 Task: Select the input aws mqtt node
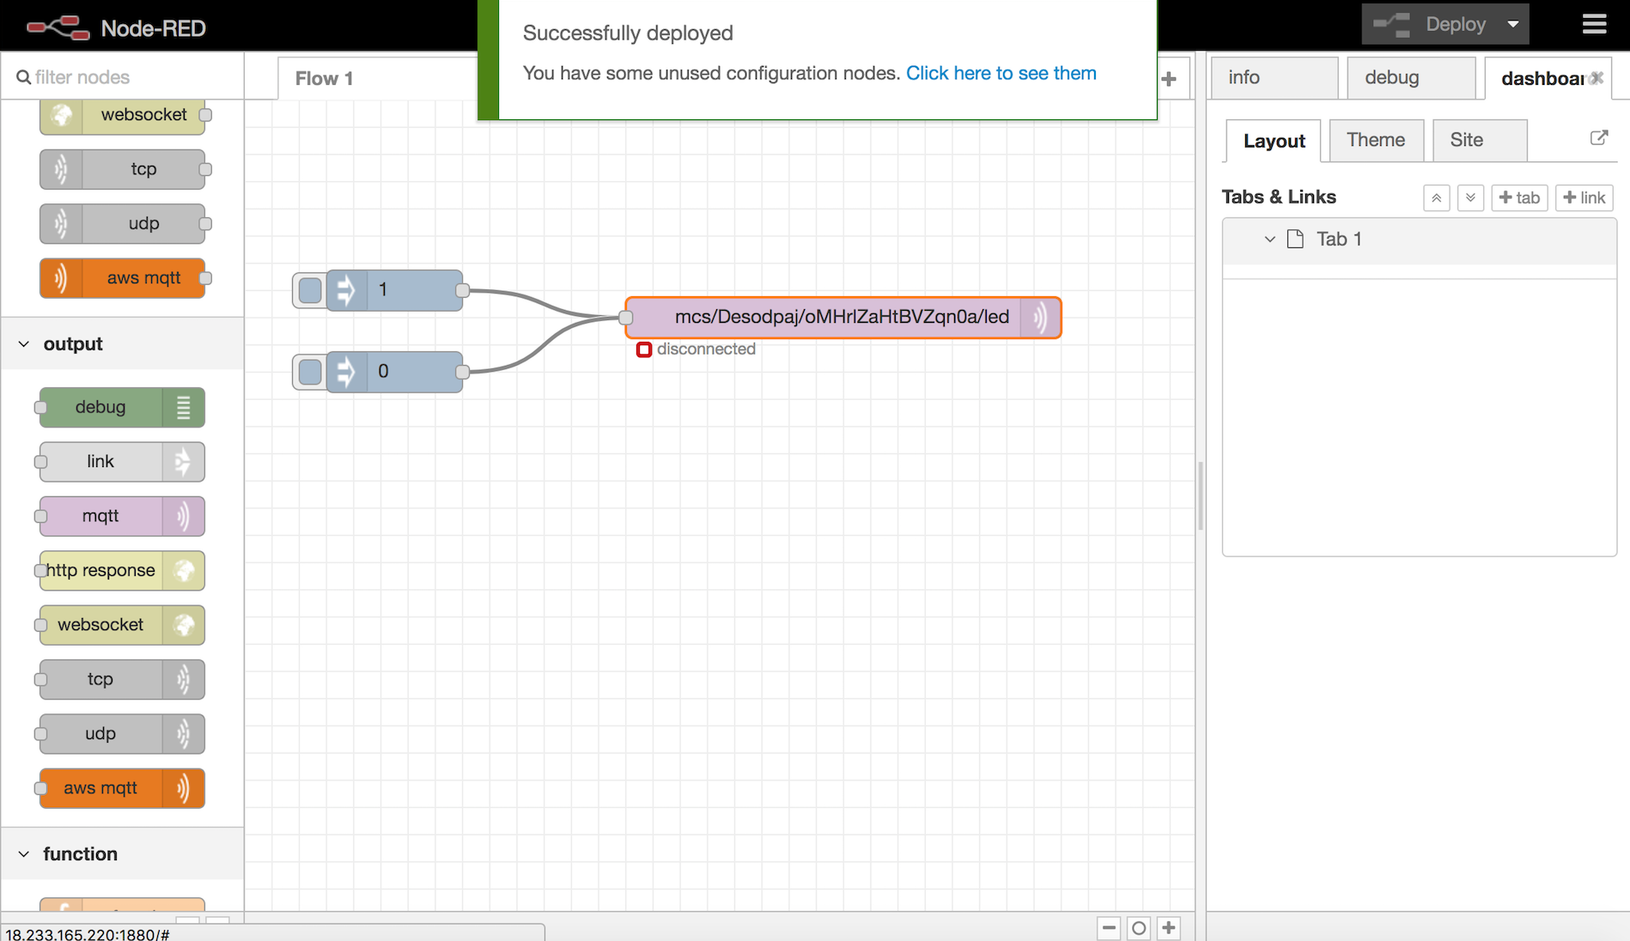[122, 278]
